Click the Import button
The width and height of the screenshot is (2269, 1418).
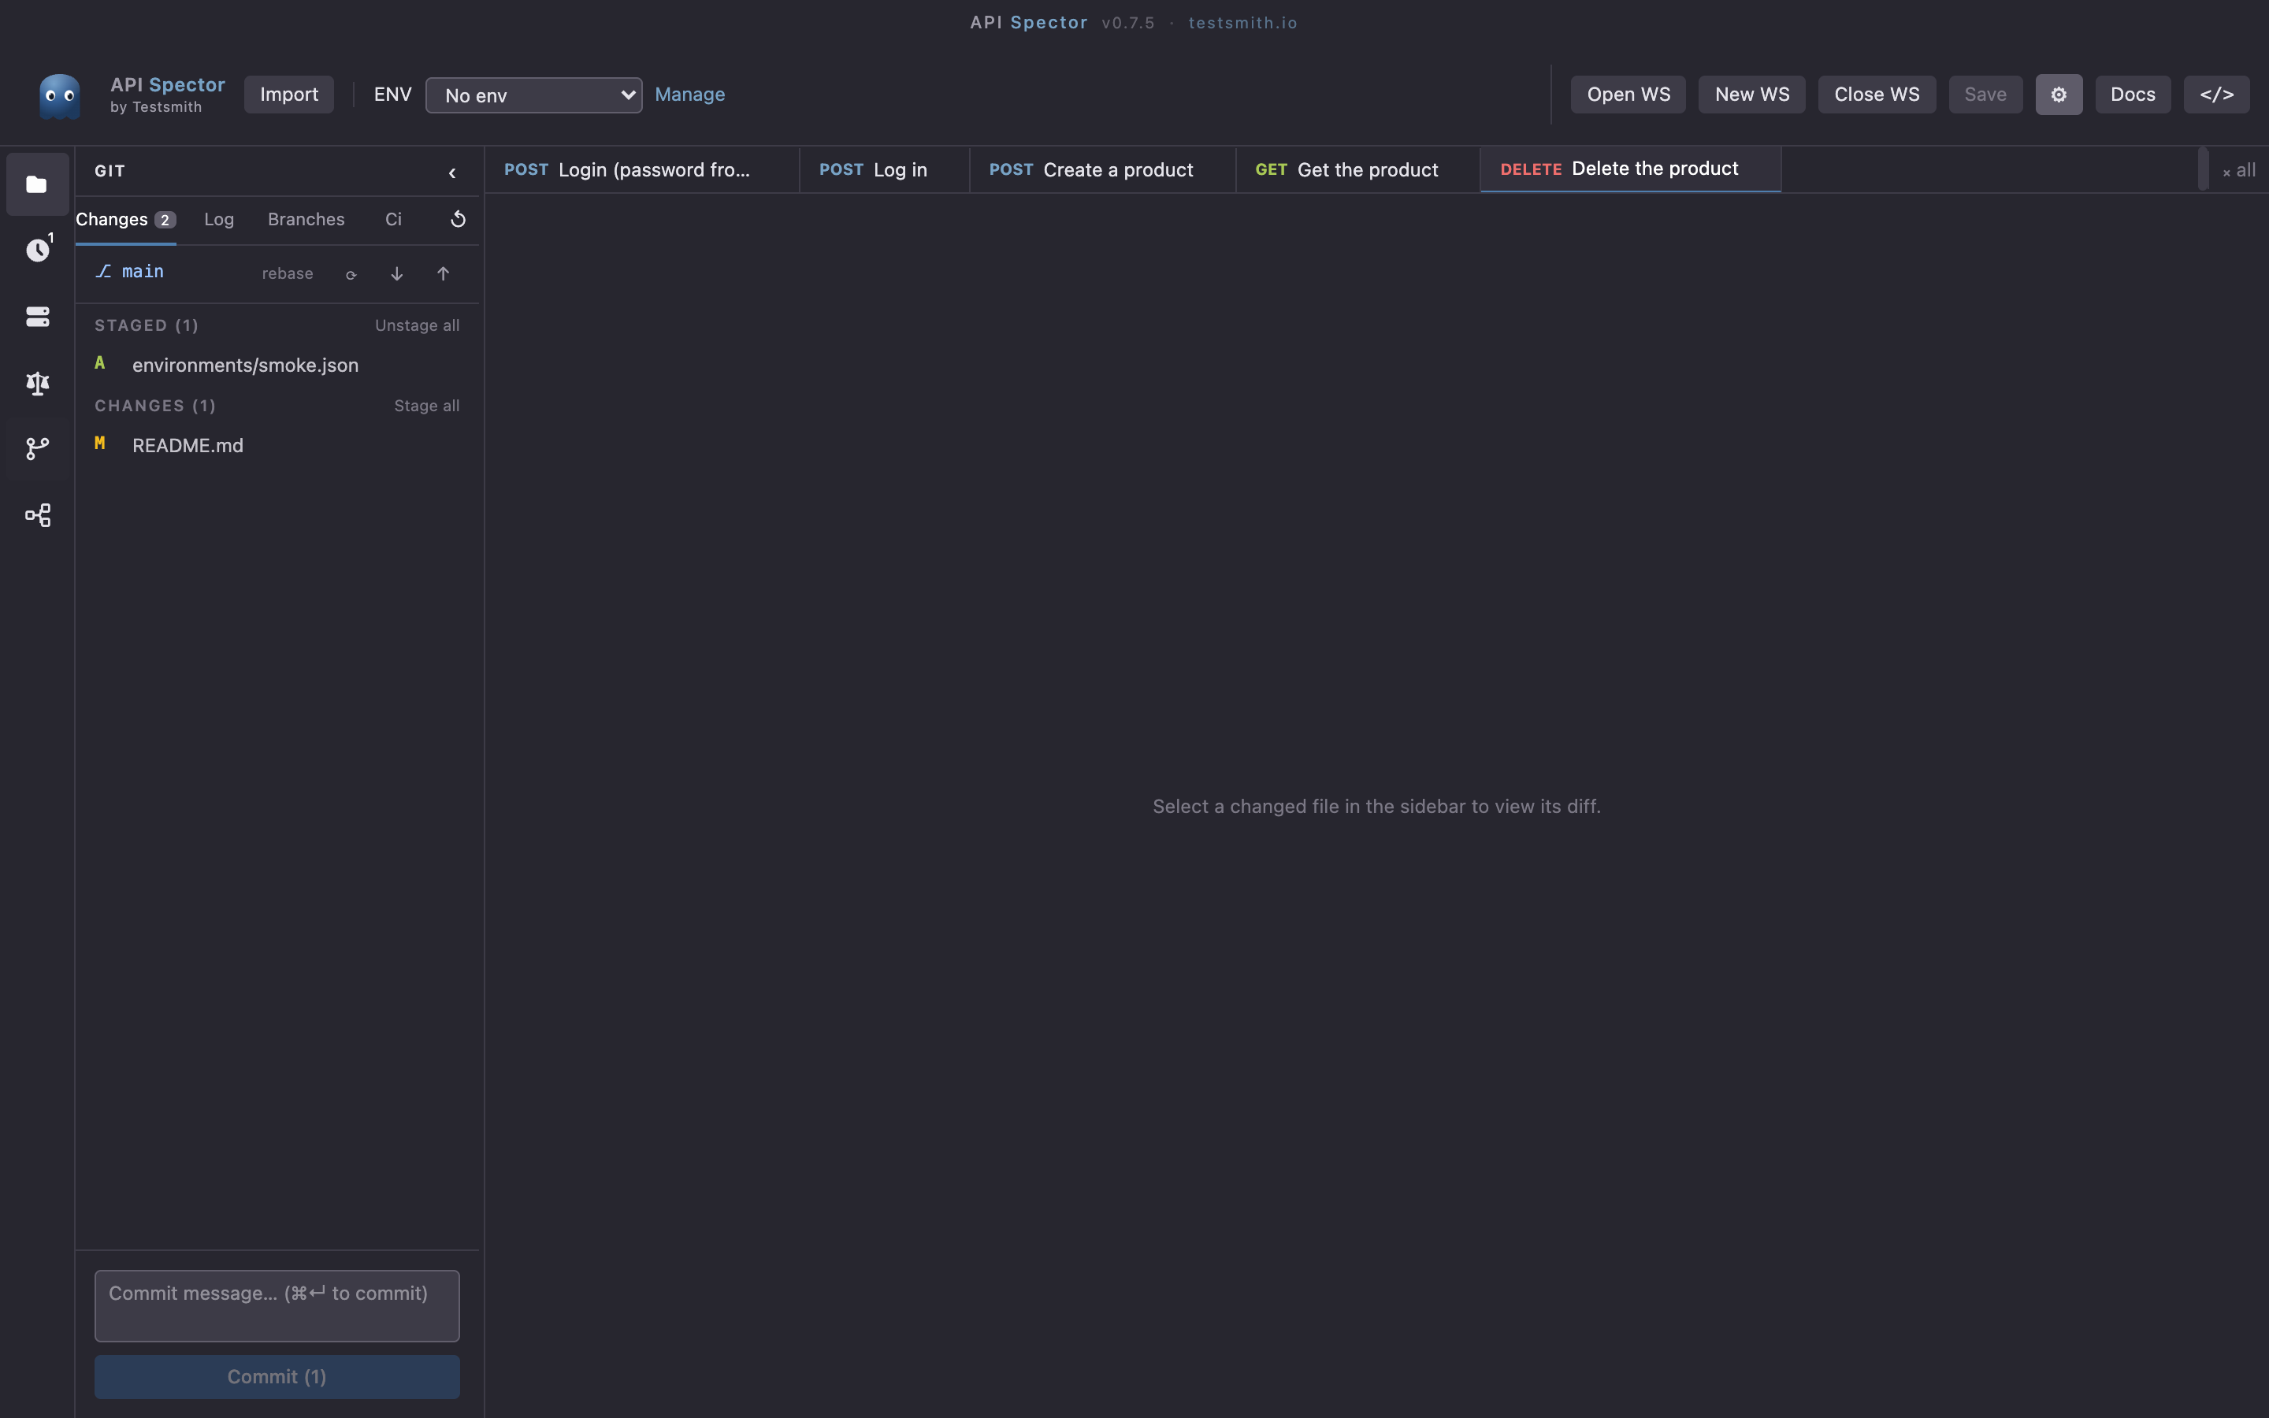pyautogui.click(x=289, y=95)
